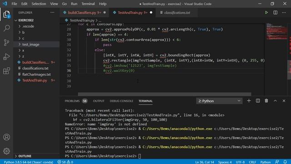Open buildClassifiers file in Explorer
Image resolution: width=291 pixels, height=164 pixels.
[x=36, y=62]
